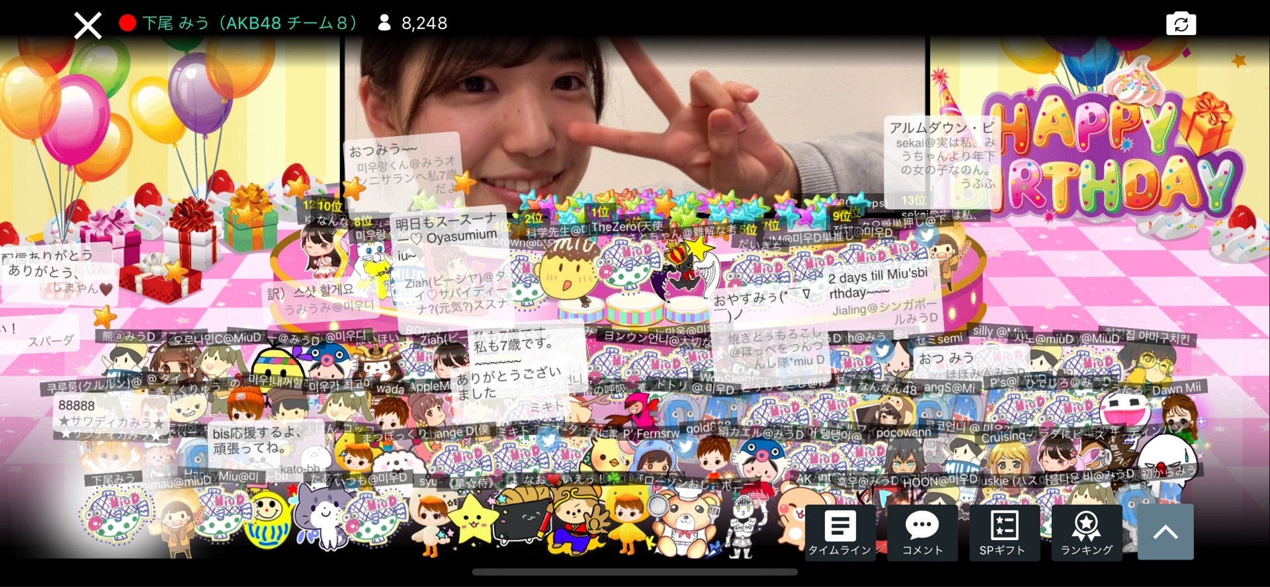The height and width of the screenshot is (587, 1270).
Task: Tap the username label Dawn Mii
Action: pyautogui.click(x=1175, y=389)
